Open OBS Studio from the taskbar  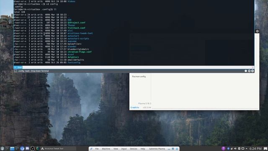32,148
